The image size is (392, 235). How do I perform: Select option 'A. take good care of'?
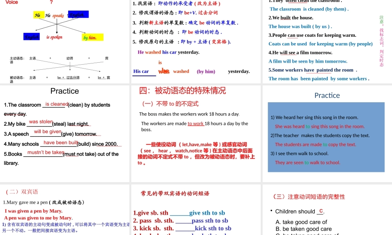(x=301, y=222)
